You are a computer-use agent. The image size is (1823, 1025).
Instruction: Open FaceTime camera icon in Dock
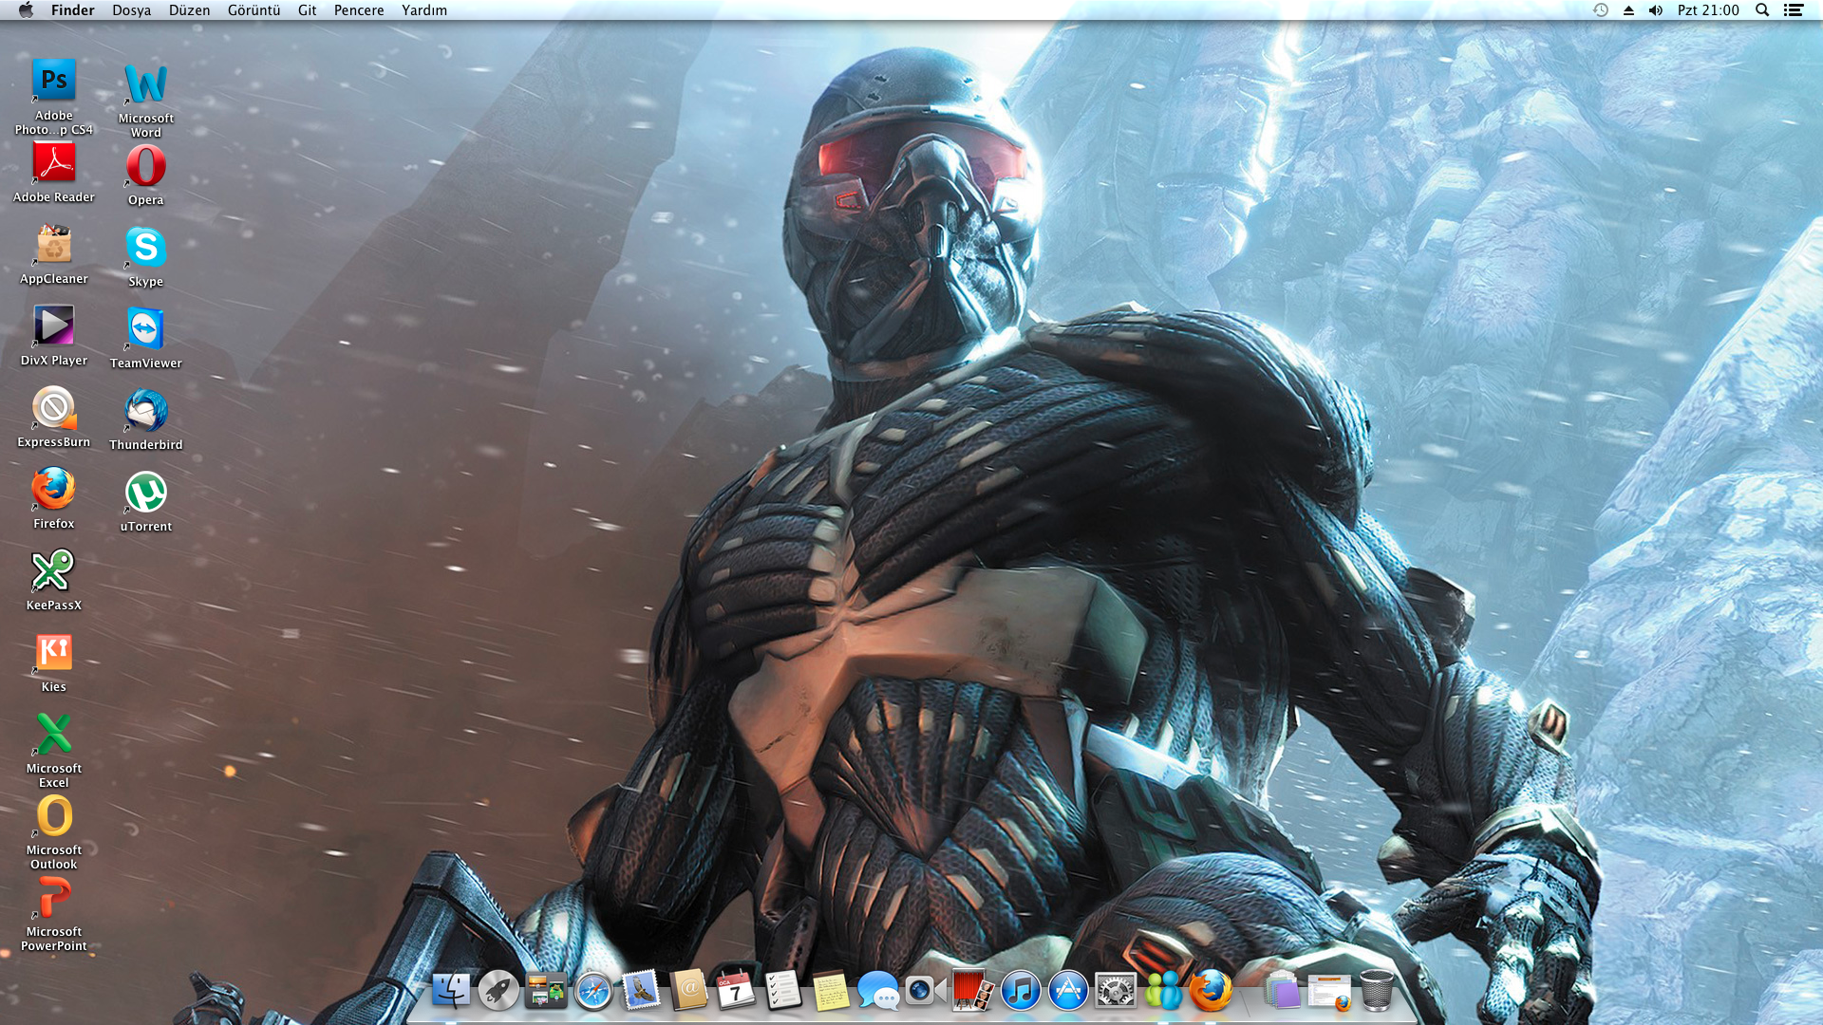[x=926, y=991]
